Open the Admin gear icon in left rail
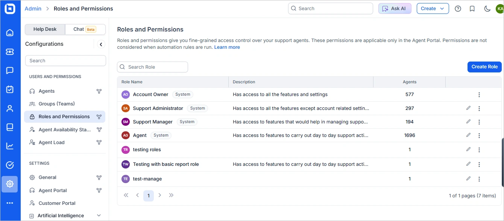504x221 pixels. [10, 184]
